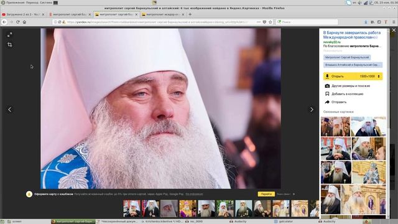
Task: Click the date and clock in the top panel
Action: (387, 2)
